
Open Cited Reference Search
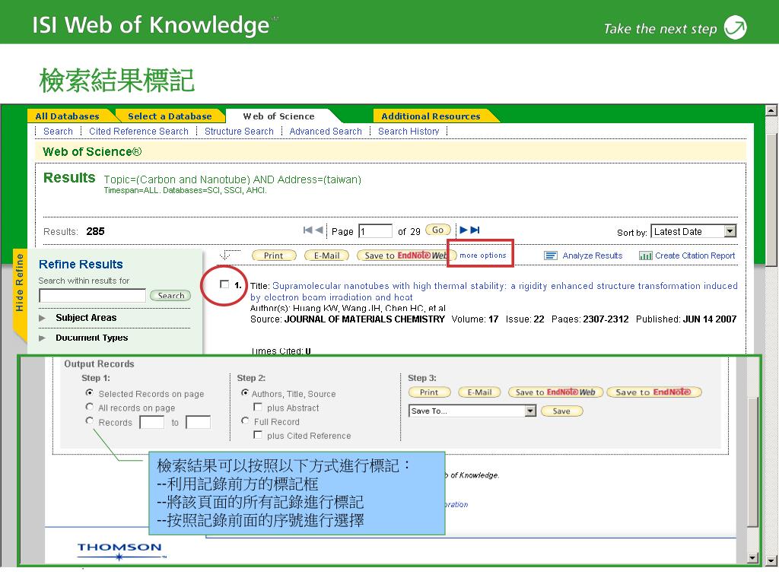pyautogui.click(x=138, y=131)
